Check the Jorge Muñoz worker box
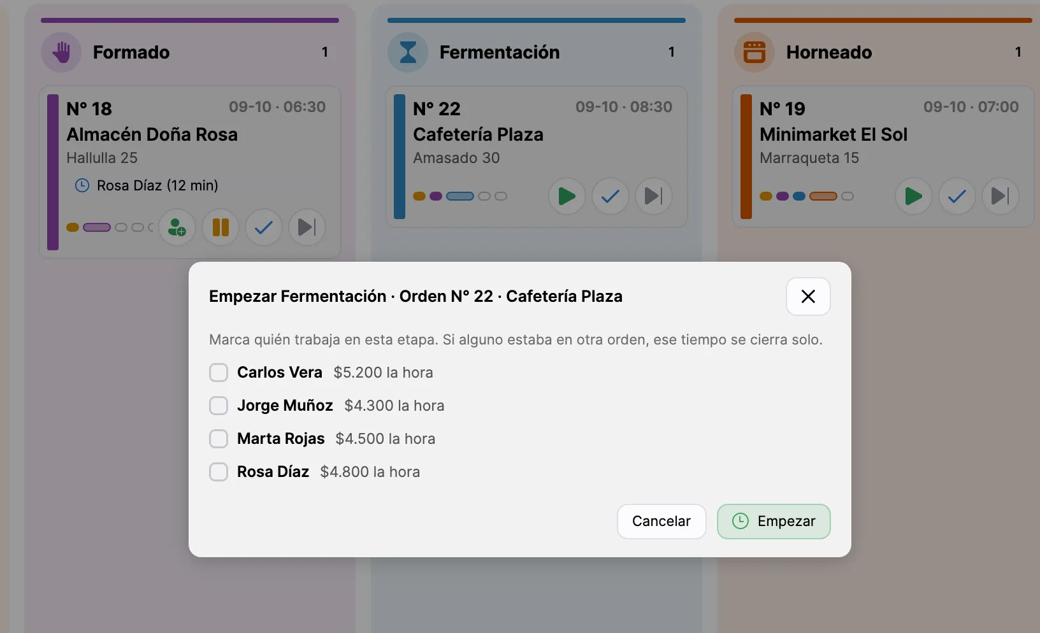1040x633 pixels. 219,406
